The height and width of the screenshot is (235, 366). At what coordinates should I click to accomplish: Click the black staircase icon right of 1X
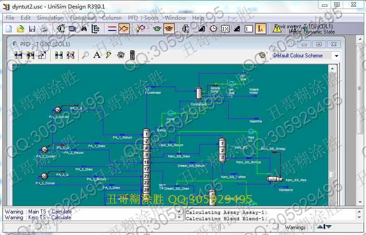click(237, 29)
